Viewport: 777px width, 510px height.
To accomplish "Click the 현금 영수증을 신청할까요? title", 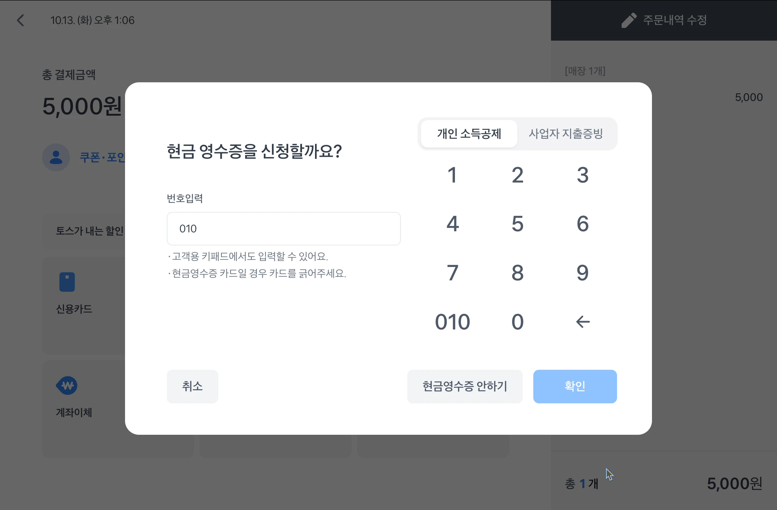I will pyautogui.click(x=254, y=151).
